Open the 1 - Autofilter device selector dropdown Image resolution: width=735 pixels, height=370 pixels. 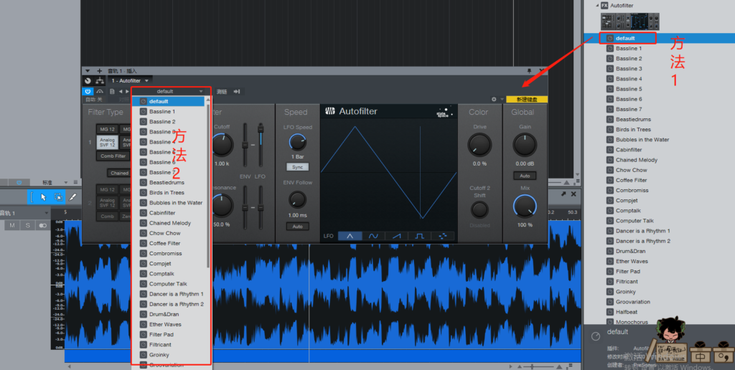(x=131, y=80)
